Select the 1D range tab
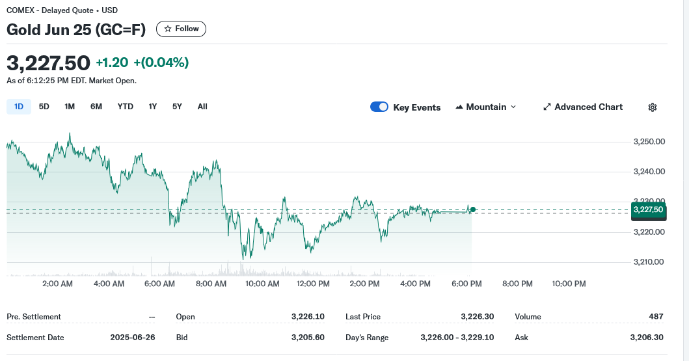 18,107
